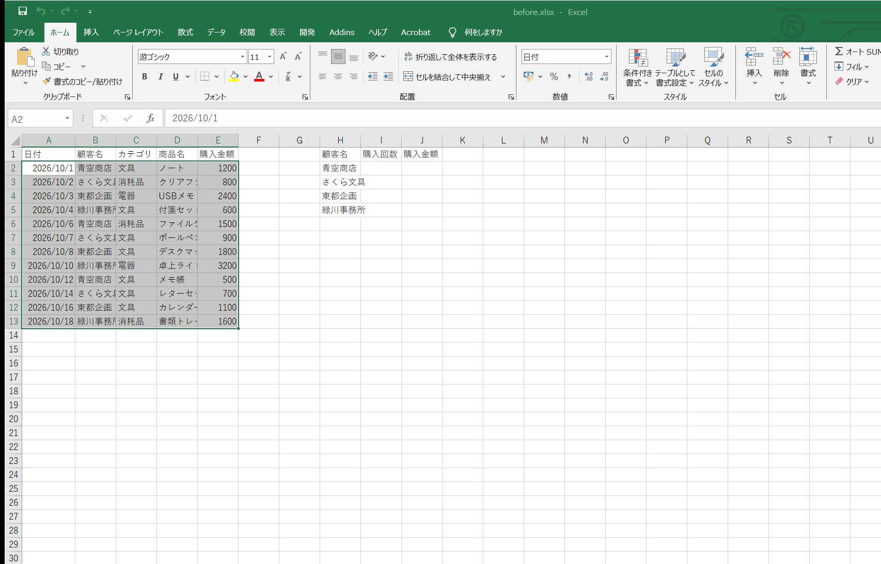Toggle Underline formatting
This screenshot has height=564, width=881.
[176, 76]
